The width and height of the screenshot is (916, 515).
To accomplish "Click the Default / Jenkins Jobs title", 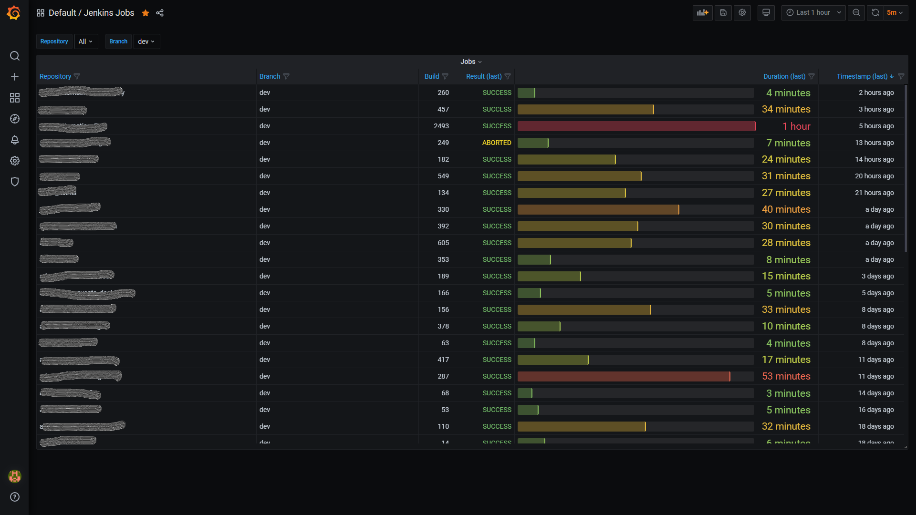I will 91,13.
